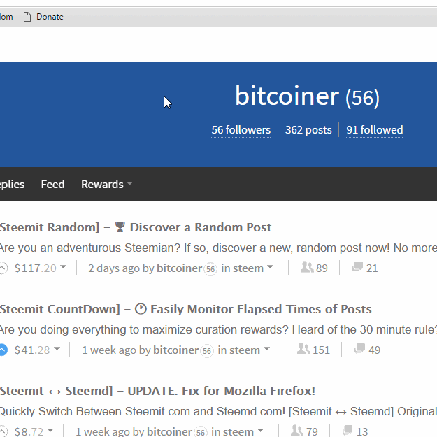Click the Donate bookmark page icon
Screen dimensions: 437x437
click(27, 17)
